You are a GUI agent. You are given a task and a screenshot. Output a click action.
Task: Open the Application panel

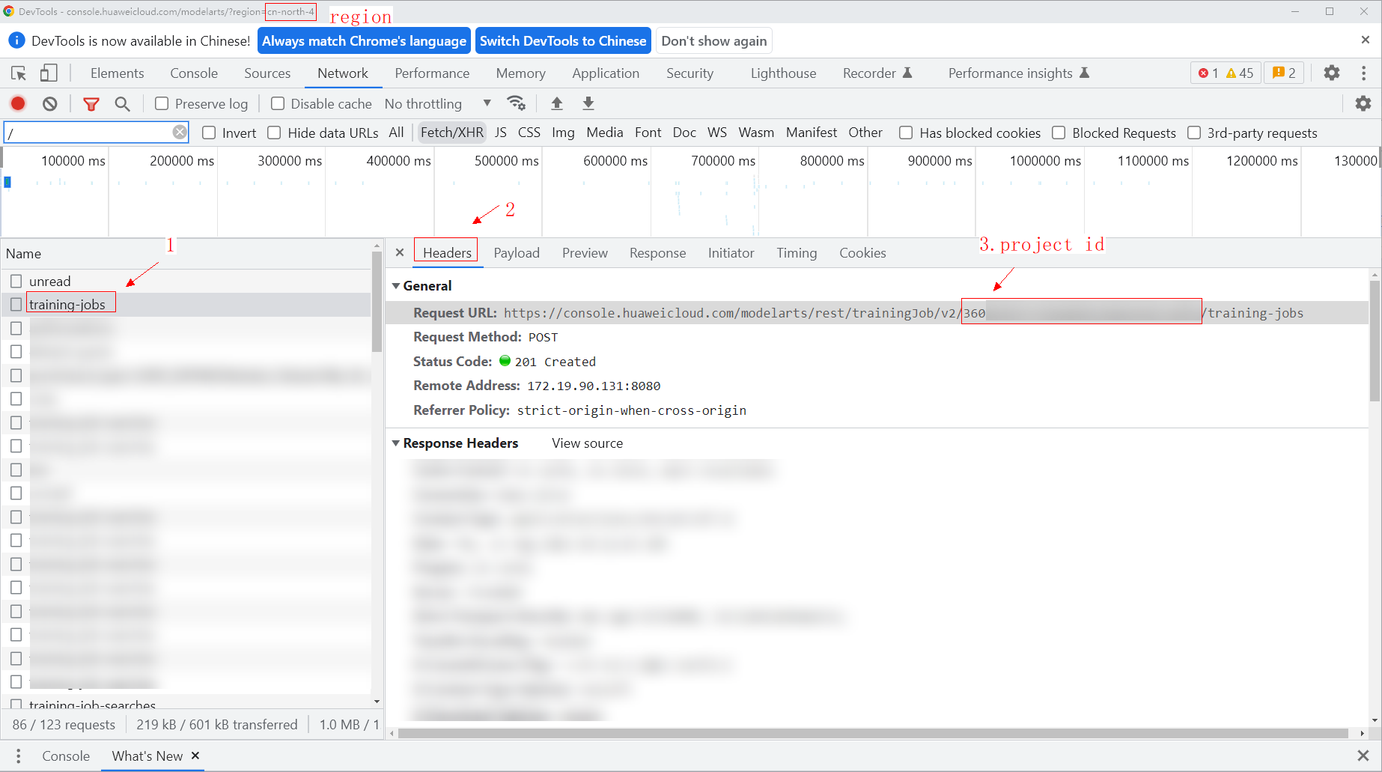[606, 73]
